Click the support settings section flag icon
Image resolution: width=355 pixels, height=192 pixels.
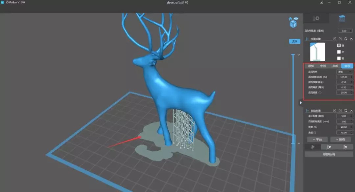[307, 39]
